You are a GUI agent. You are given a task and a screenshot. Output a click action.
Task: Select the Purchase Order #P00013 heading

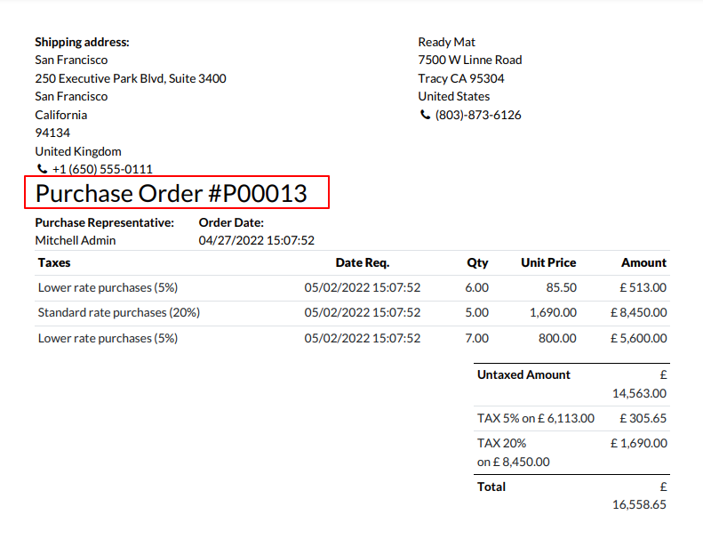172,193
